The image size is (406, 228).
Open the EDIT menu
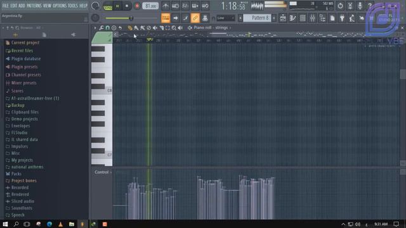point(14,6)
